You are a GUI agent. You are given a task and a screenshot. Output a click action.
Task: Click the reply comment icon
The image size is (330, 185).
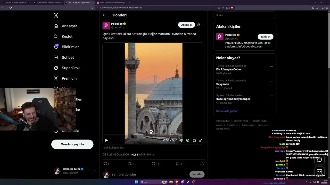point(105,164)
